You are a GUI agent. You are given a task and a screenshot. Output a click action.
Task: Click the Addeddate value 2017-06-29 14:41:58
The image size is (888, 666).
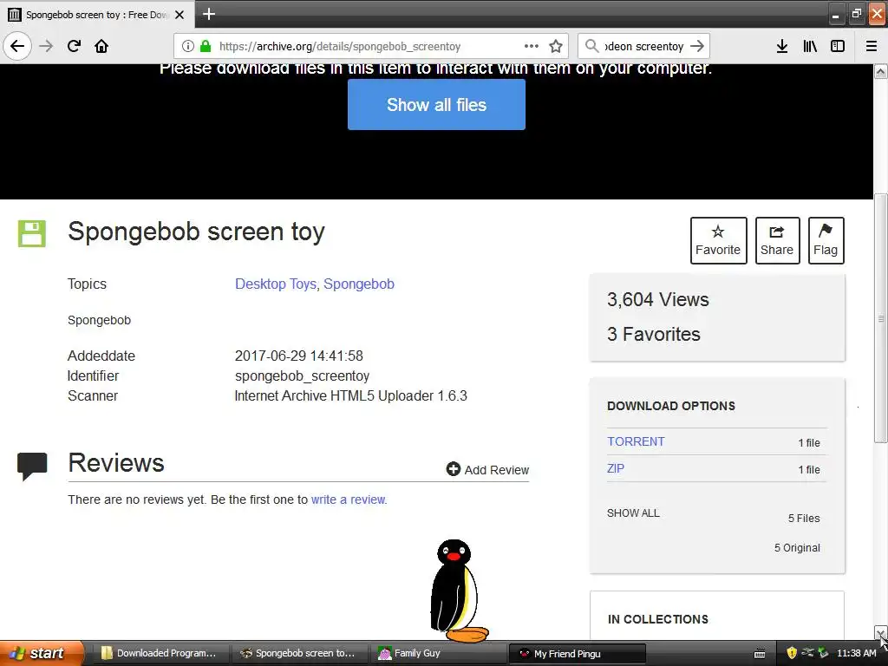pos(299,356)
